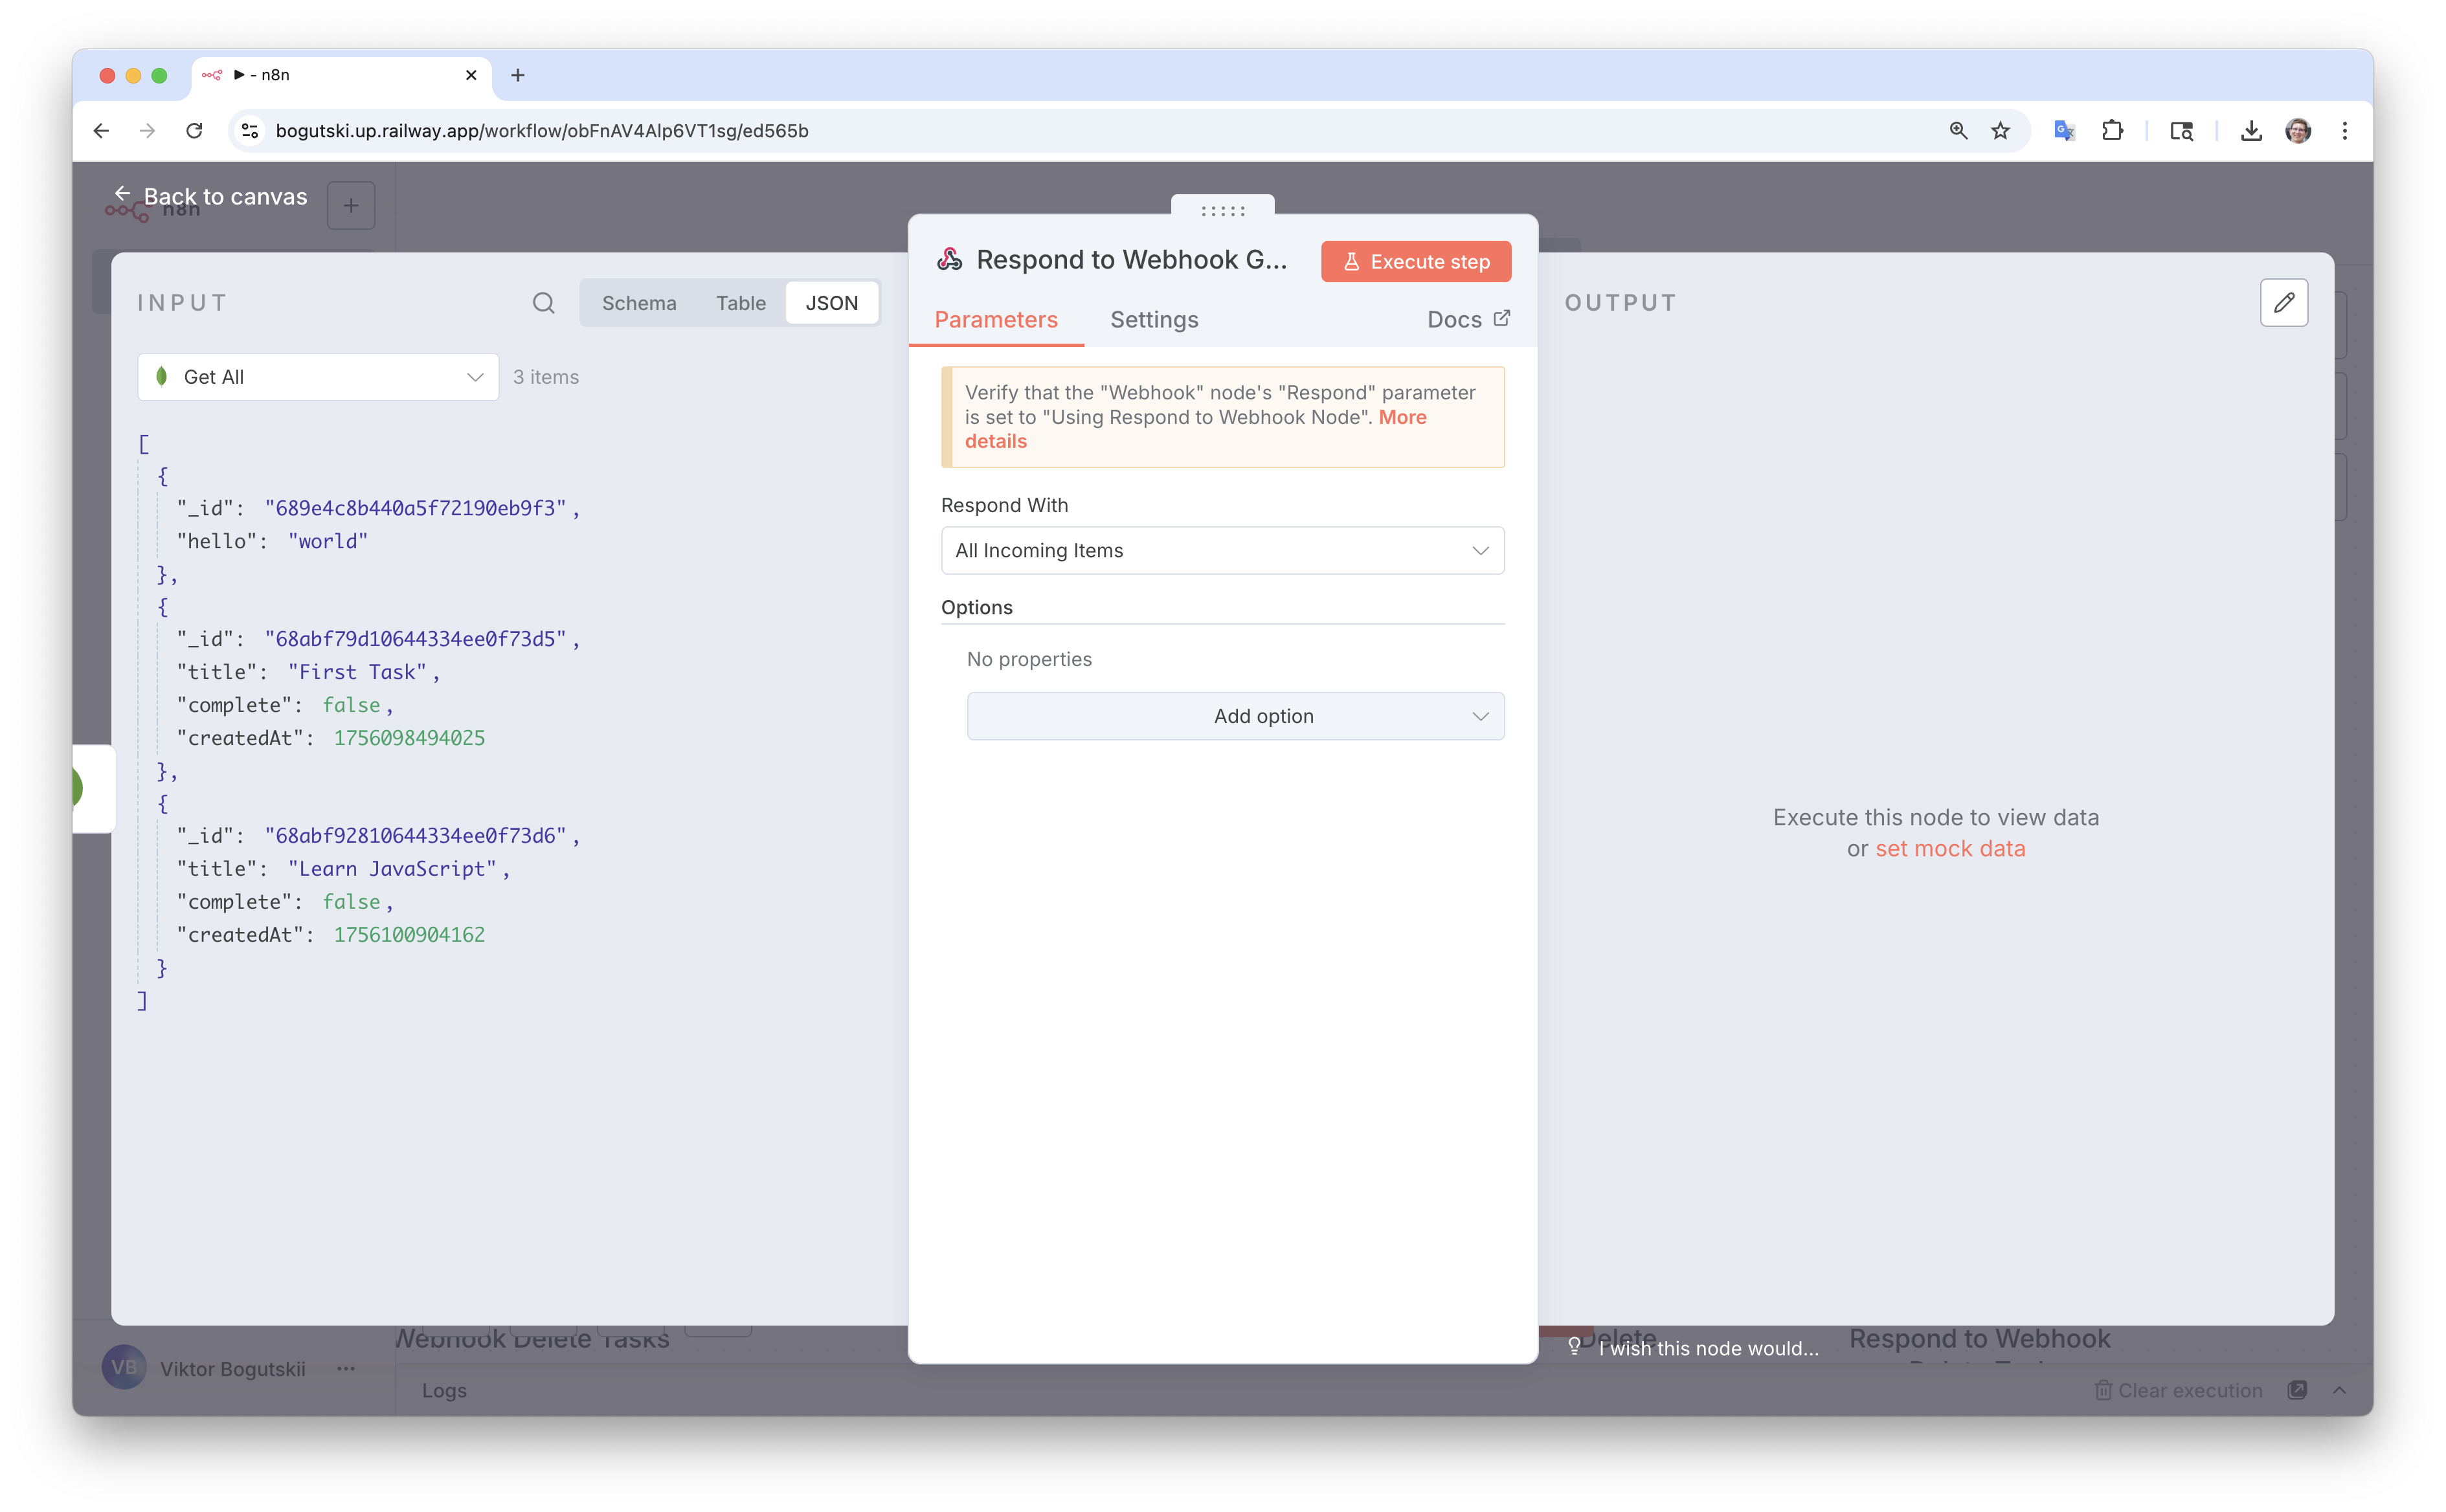Open the browser downloads icon
Viewport: 2446px width, 1512px height.
(2251, 131)
